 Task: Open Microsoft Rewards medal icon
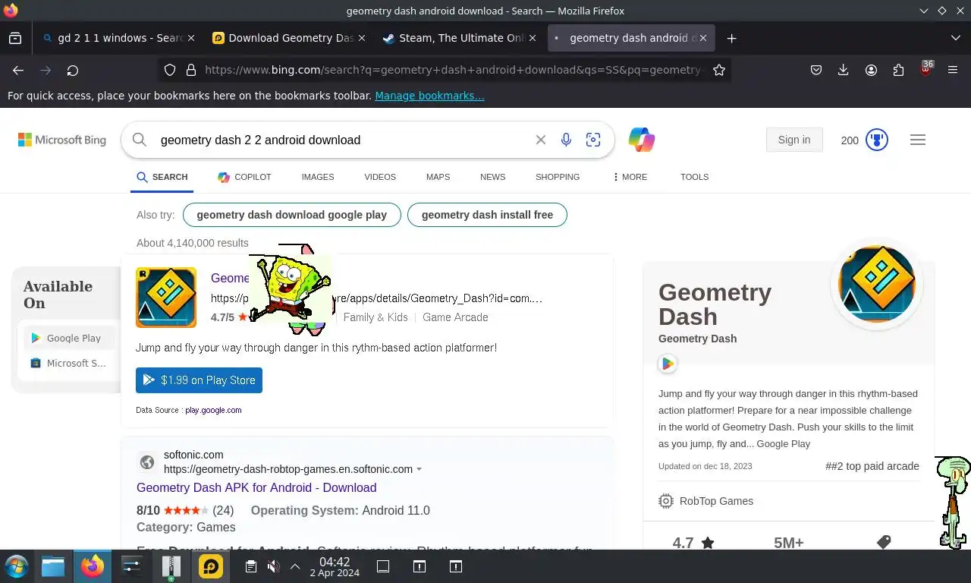[877, 140]
